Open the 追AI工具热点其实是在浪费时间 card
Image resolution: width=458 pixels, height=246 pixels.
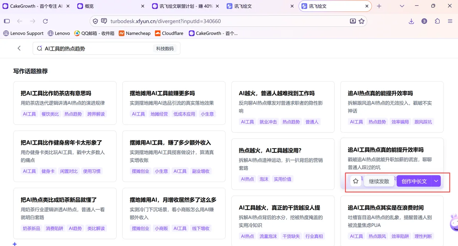tap(392, 221)
